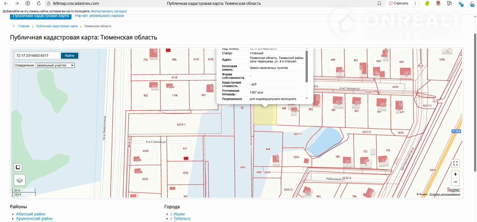
Task: Click the ruler measurement tool button
Action: coord(18,167)
